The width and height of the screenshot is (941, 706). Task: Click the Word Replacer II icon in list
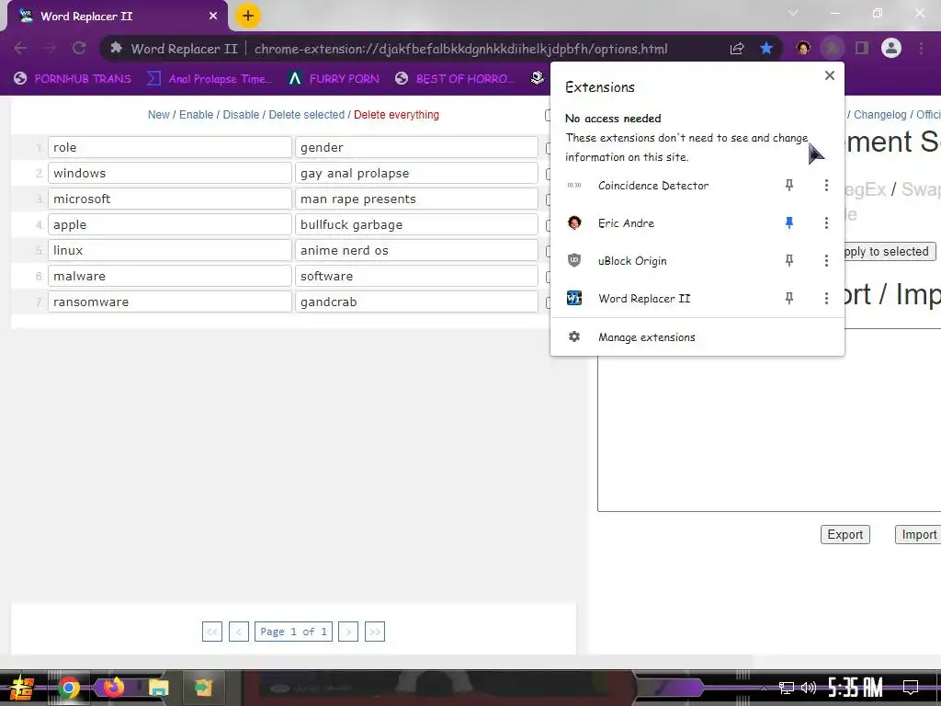(574, 299)
